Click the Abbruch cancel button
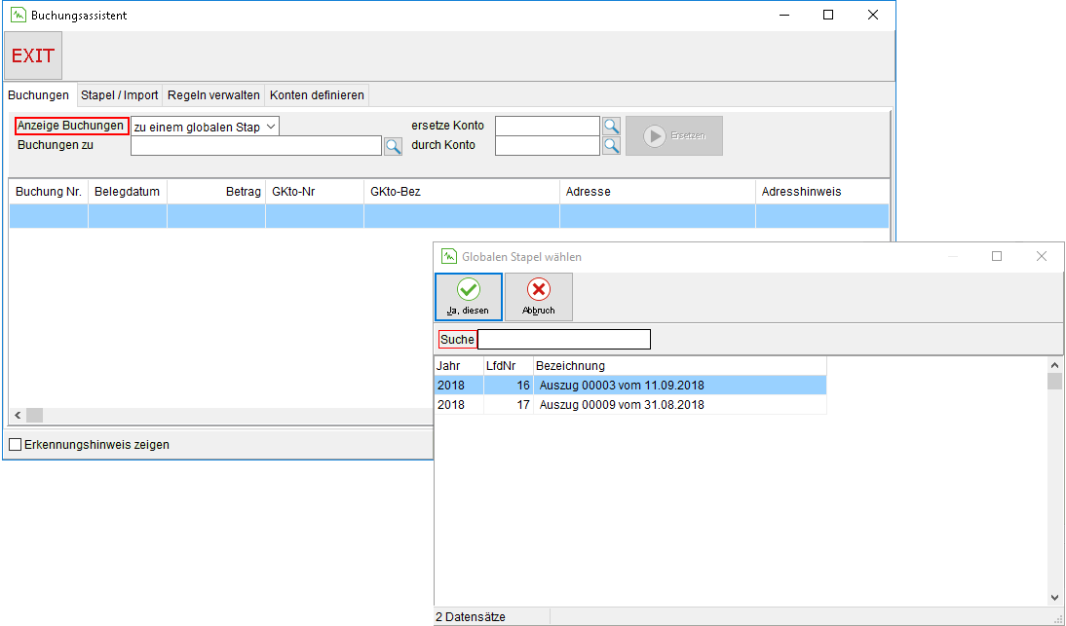The height and width of the screenshot is (626, 1066). click(539, 297)
